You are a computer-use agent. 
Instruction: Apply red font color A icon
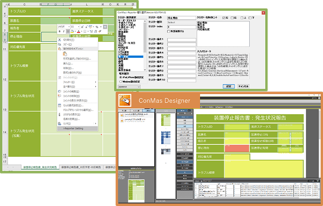79,32
